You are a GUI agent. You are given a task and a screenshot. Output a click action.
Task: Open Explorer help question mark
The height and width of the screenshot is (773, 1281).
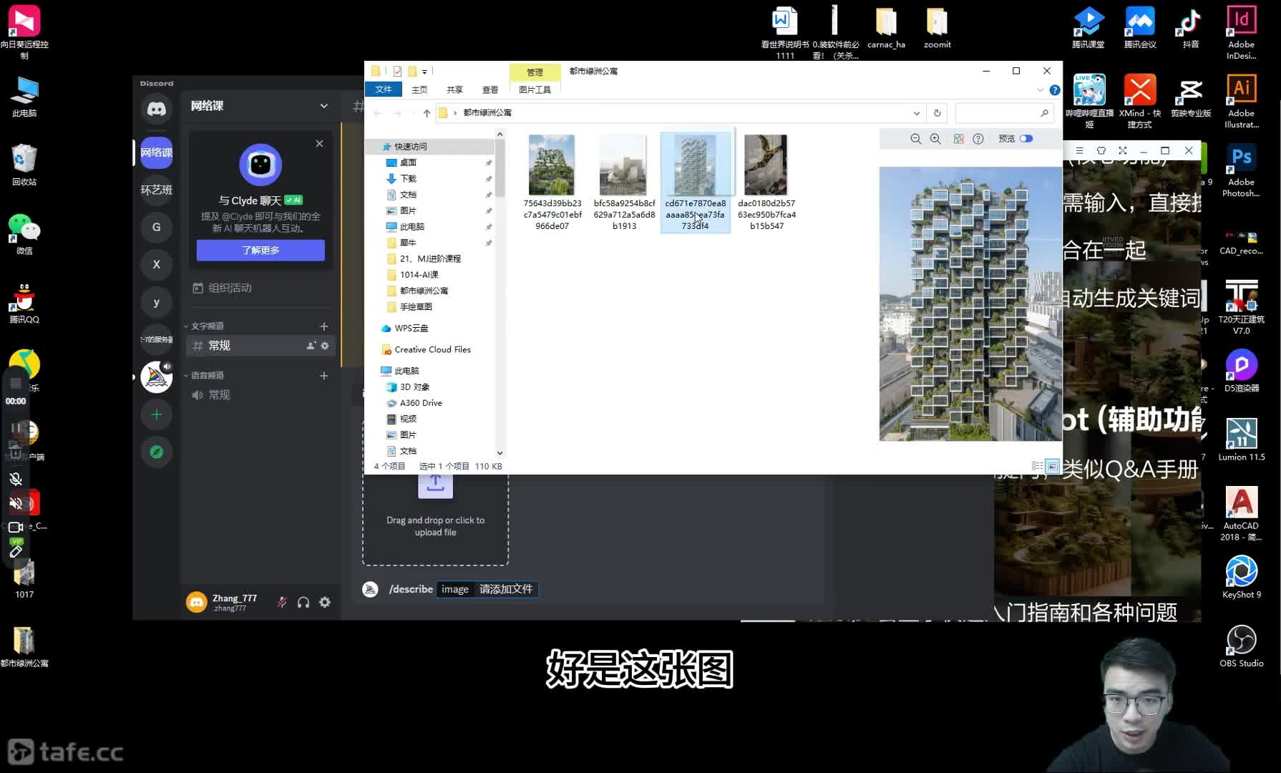1054,90
